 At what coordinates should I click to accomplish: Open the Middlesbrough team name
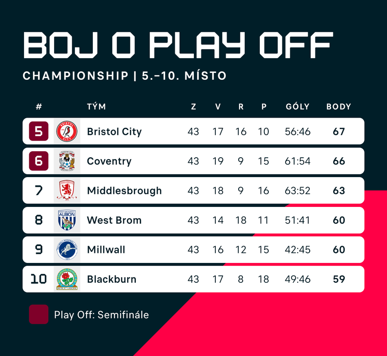[x=124, y=190]
